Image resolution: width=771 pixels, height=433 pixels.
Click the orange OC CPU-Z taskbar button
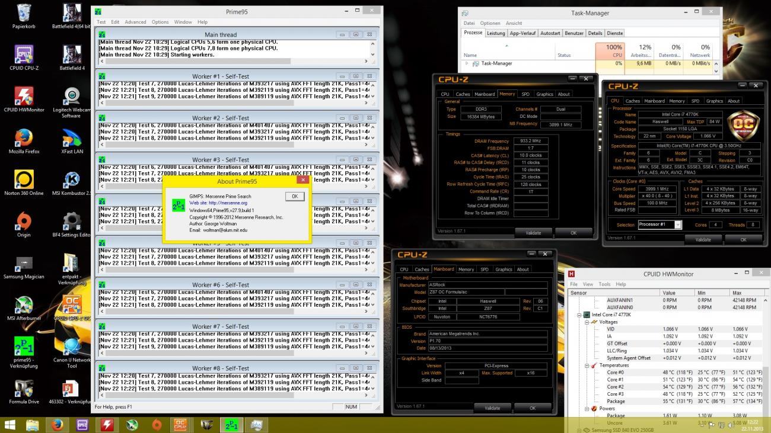pos(180,424)
